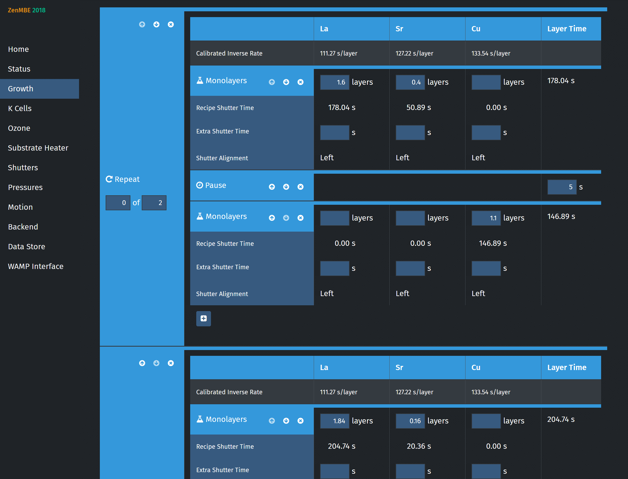
Task: Remove the 1.1 Cu Monolayers step
Action: [301, 218]
